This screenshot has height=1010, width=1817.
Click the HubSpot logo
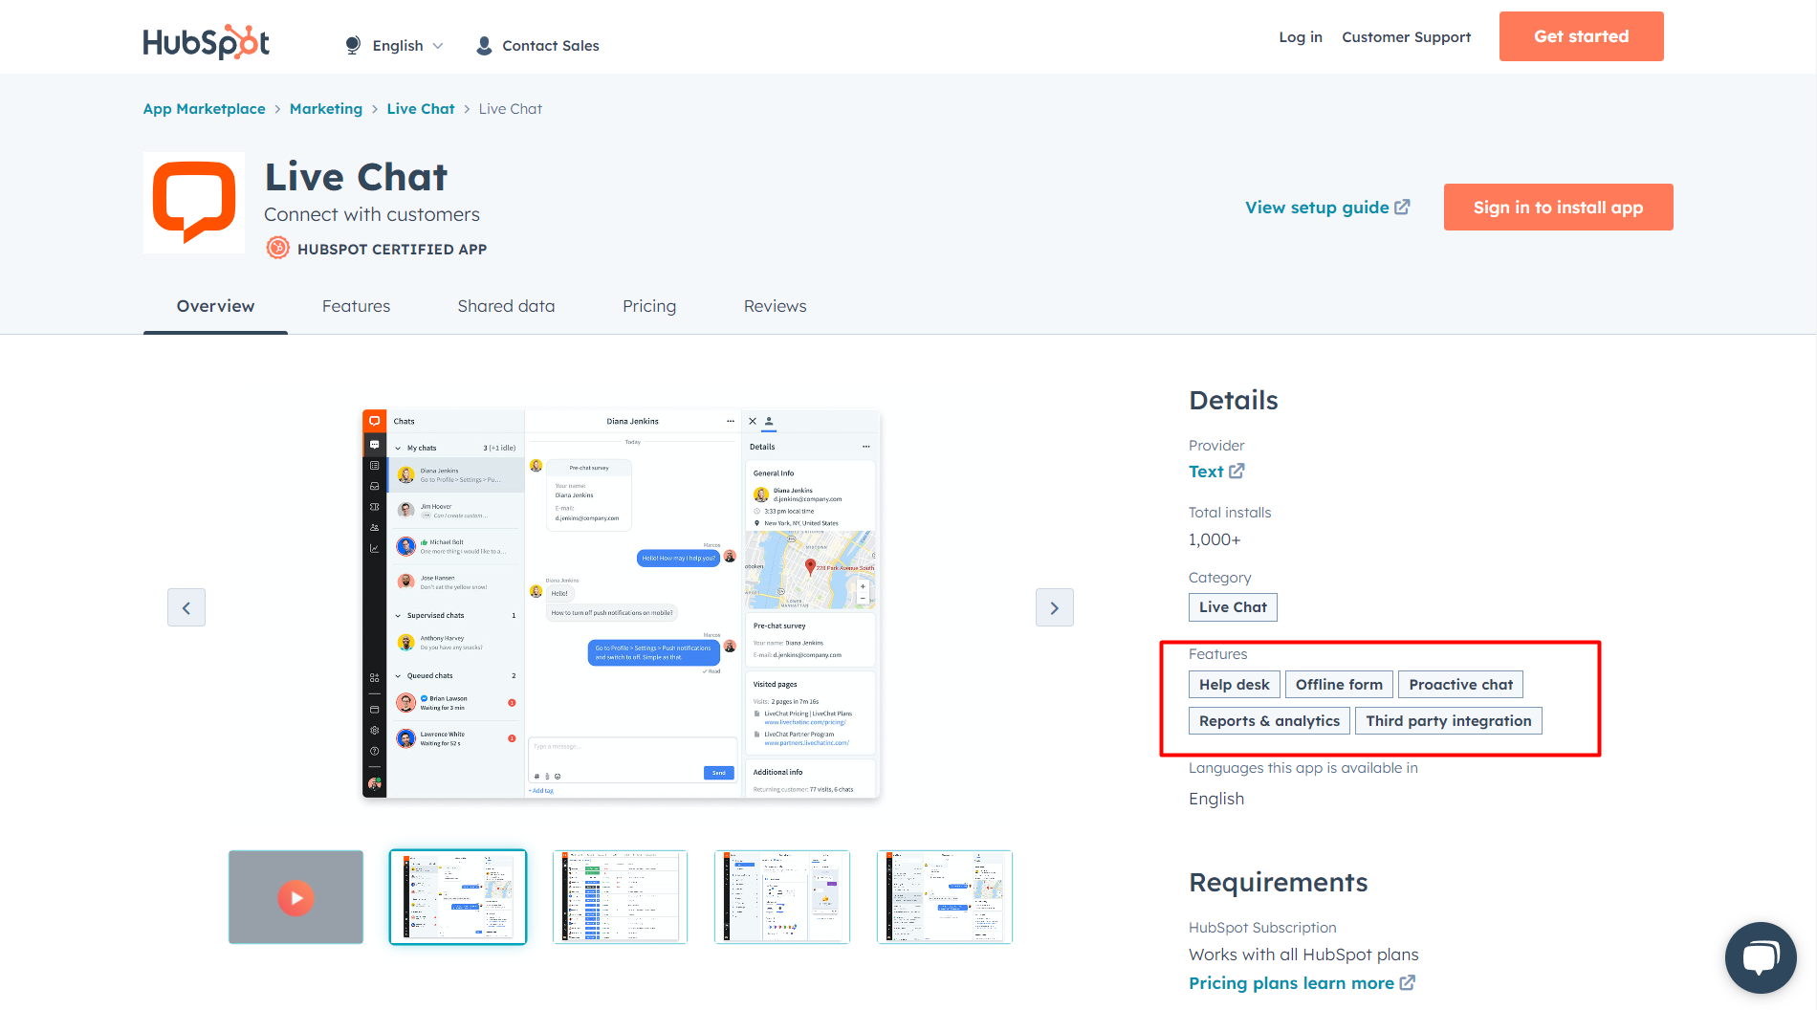(207, 42)
